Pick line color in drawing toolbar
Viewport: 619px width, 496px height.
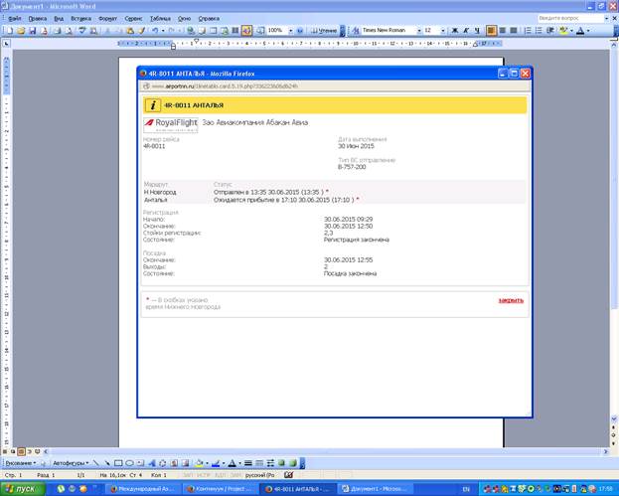coord(216,463)
